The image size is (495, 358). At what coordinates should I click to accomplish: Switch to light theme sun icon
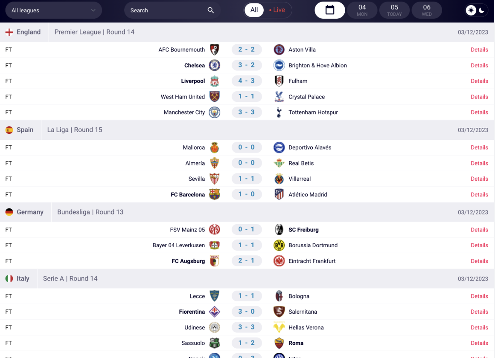(471, 10)
